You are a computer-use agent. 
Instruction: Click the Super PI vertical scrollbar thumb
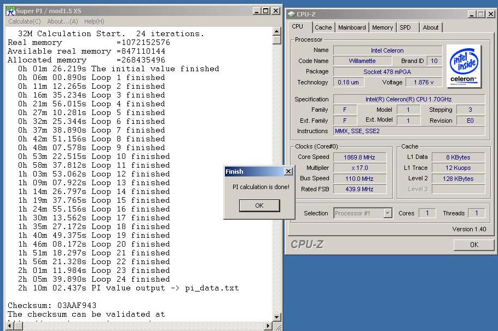coord(276,40)
